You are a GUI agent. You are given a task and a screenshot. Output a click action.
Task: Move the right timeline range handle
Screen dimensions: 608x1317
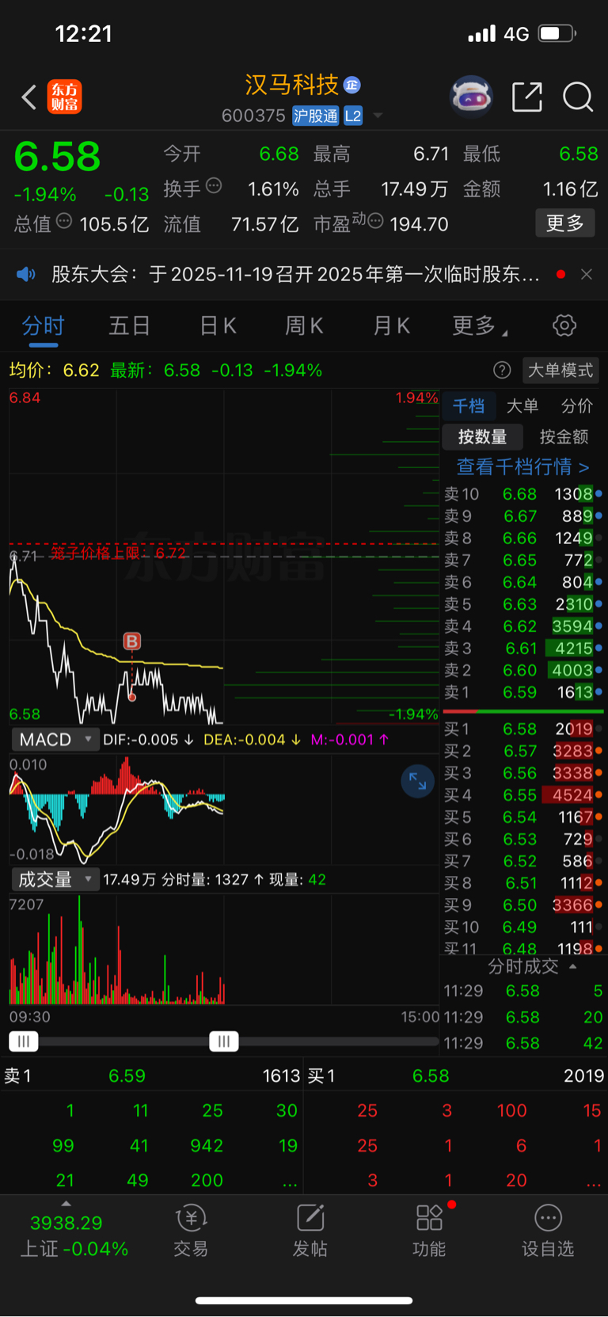(224, 1041)
